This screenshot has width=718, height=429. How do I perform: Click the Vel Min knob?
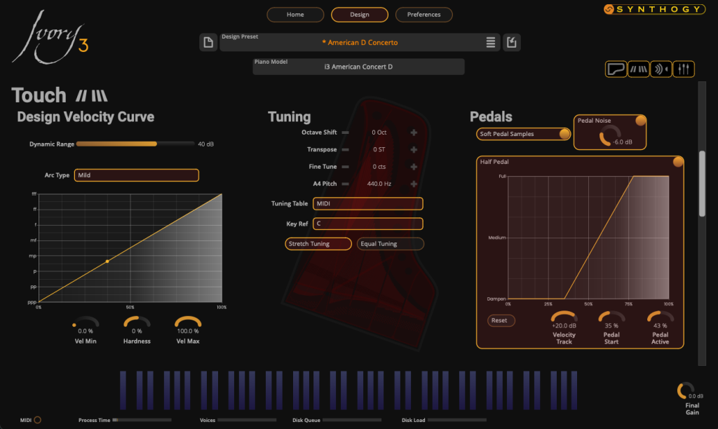[x=86, y=322]
